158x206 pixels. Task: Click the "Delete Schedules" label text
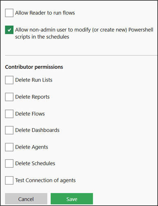tap(35, 163)
